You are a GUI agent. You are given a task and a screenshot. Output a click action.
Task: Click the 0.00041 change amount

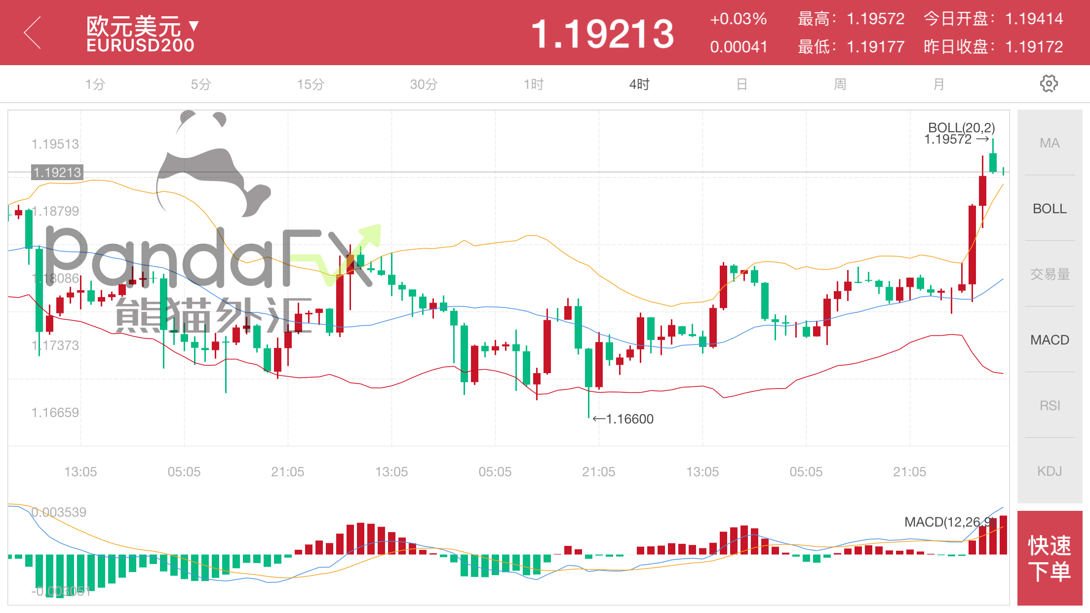pyautogui.click(x=739, y=47)
